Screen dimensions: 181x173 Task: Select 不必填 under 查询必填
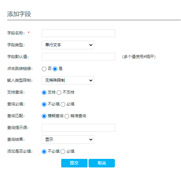[x=44, y=104]
